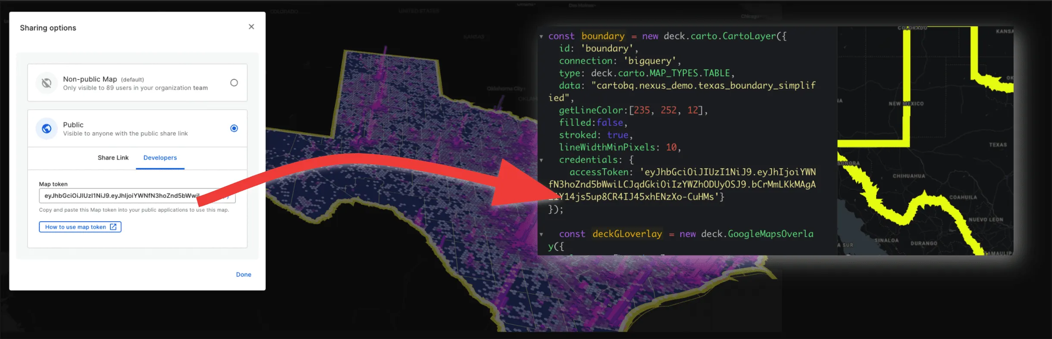
Task: Click the getLineColor RGB values in code
Action: tap(668, 110)
